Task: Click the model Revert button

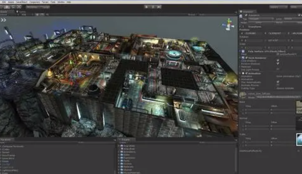Action: tap(279, 23)
